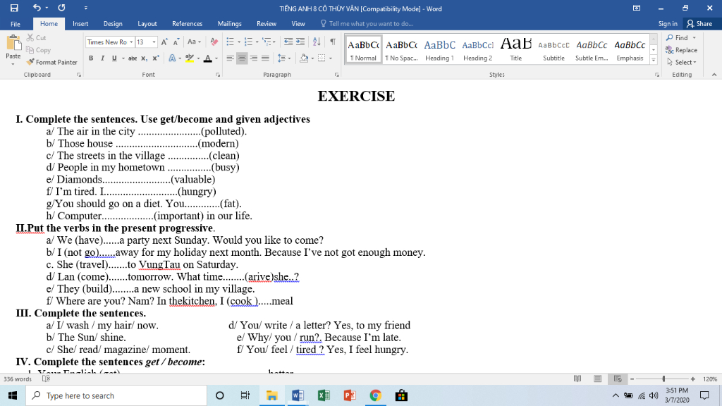Open the Select dropdown in Editing
Viewport: 722px width, 406px height.
pos(682,62)
